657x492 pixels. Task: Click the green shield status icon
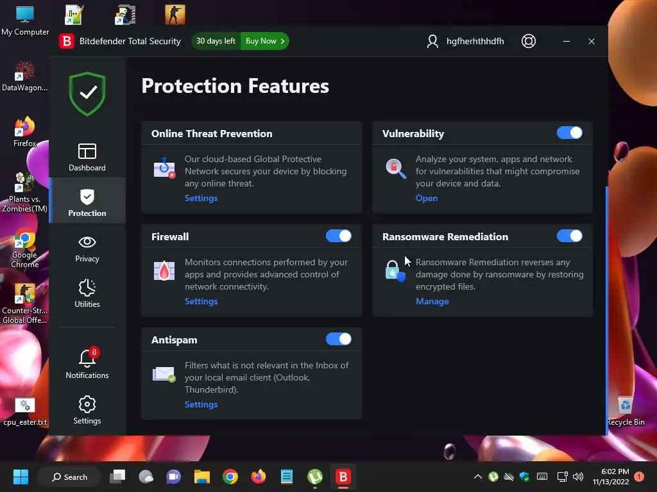pos(87,94)
